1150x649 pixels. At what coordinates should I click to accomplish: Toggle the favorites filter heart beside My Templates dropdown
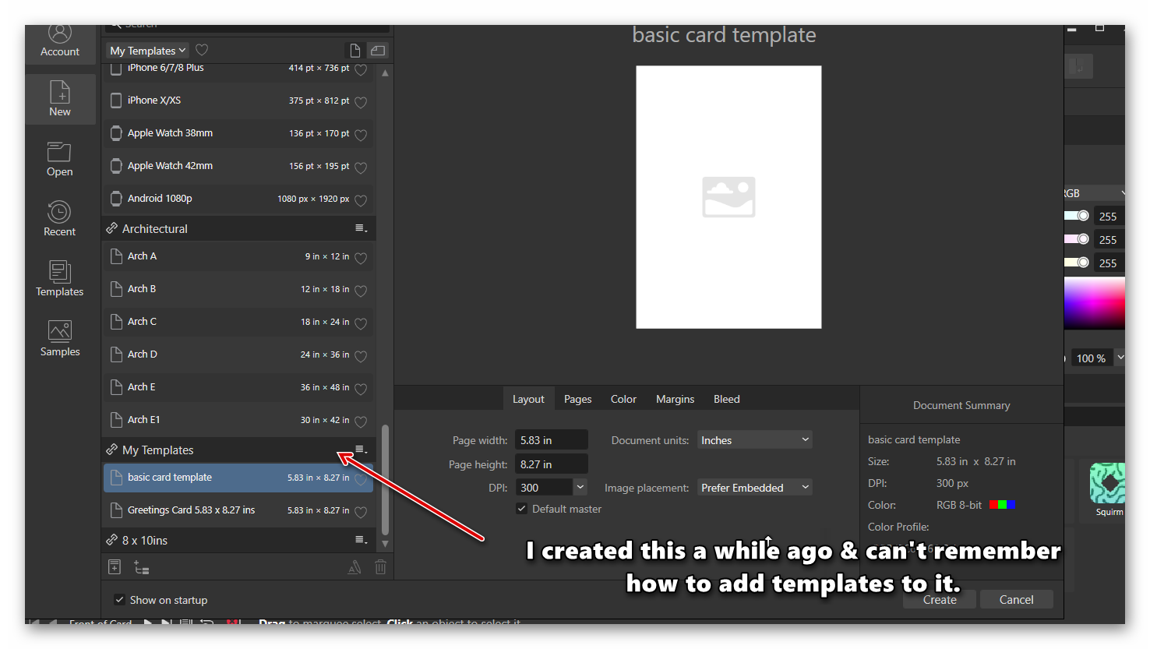click(202, 50)
